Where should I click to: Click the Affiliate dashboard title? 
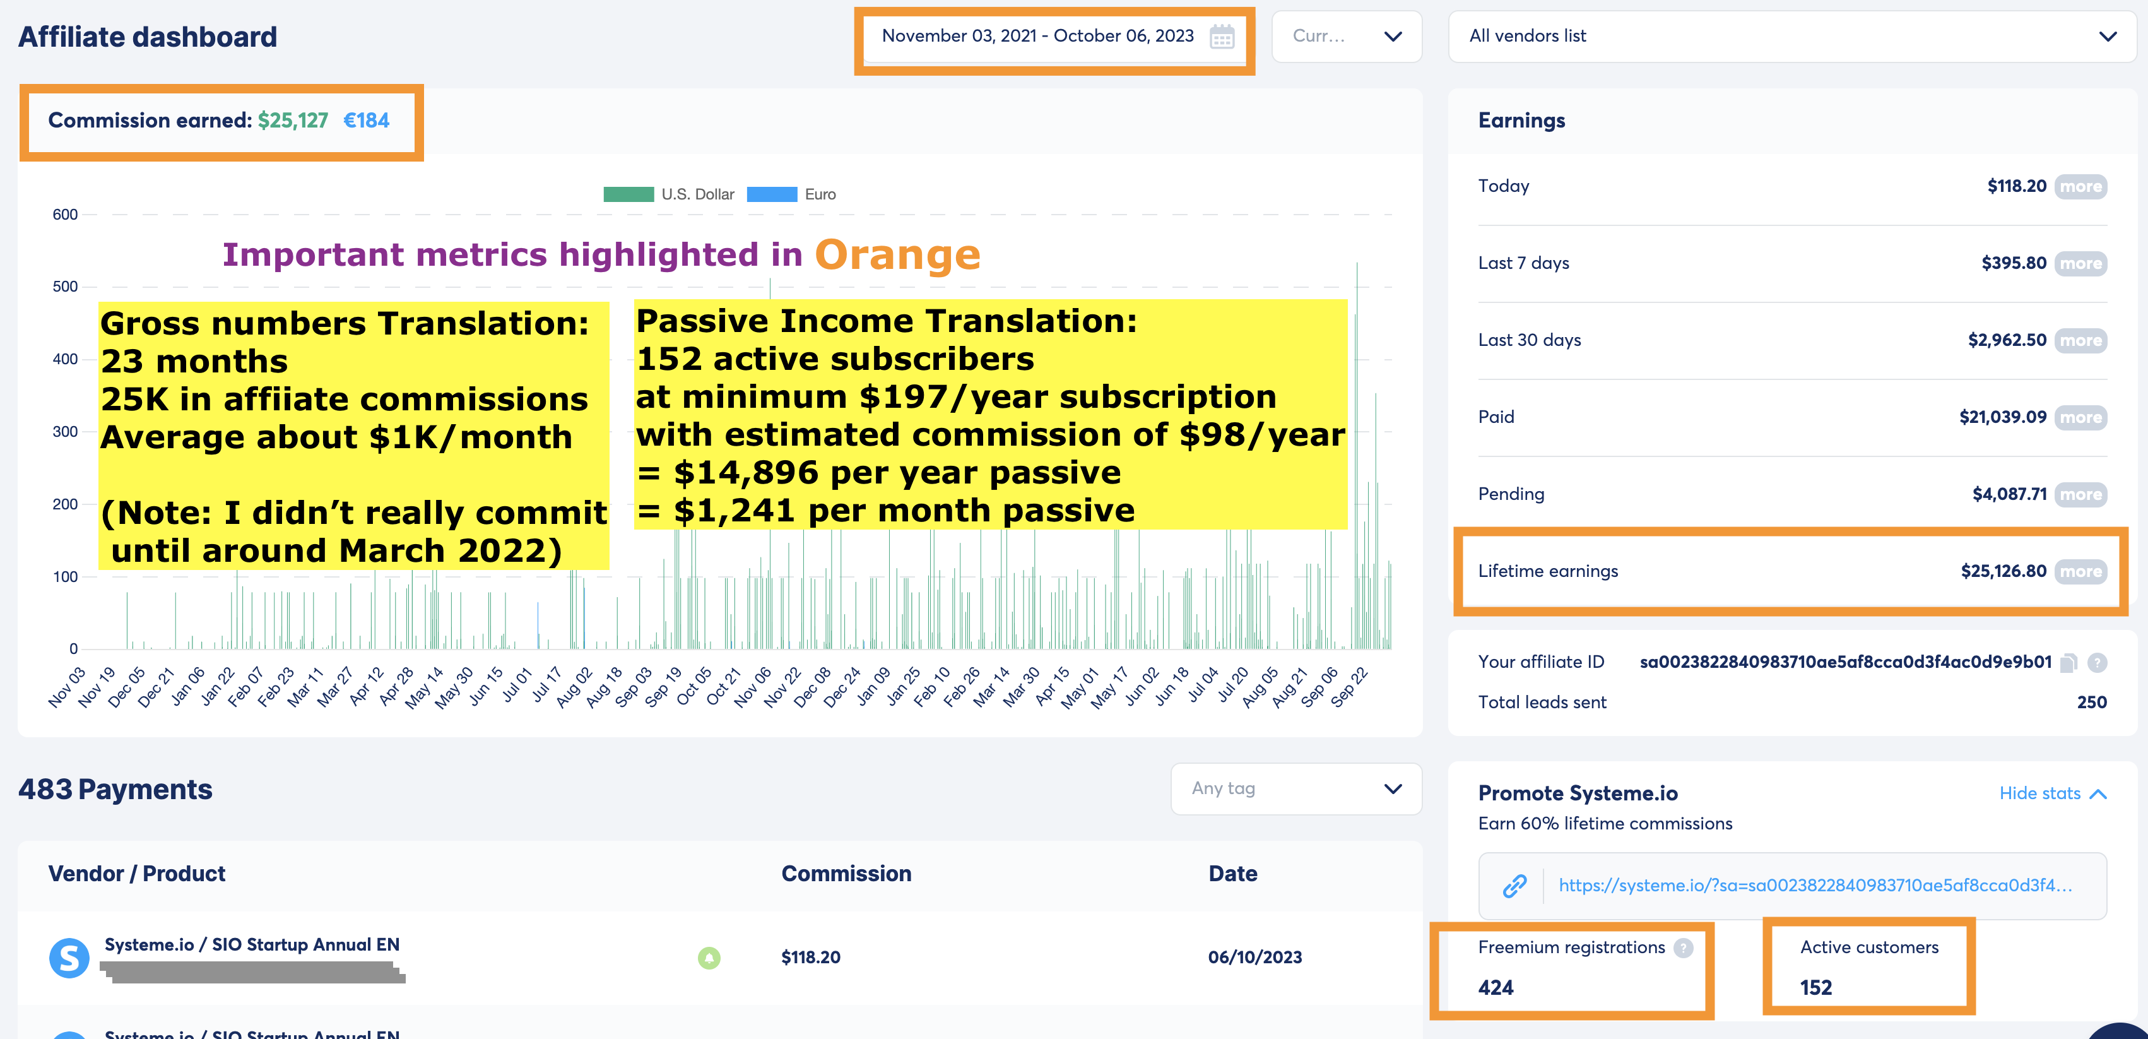[x=148, y=37]
